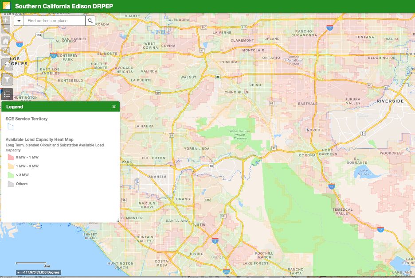The width and height of the screenshot is (415, 278).
Task: Toggle the Legend list icon
Action: (x=7, y=94)
